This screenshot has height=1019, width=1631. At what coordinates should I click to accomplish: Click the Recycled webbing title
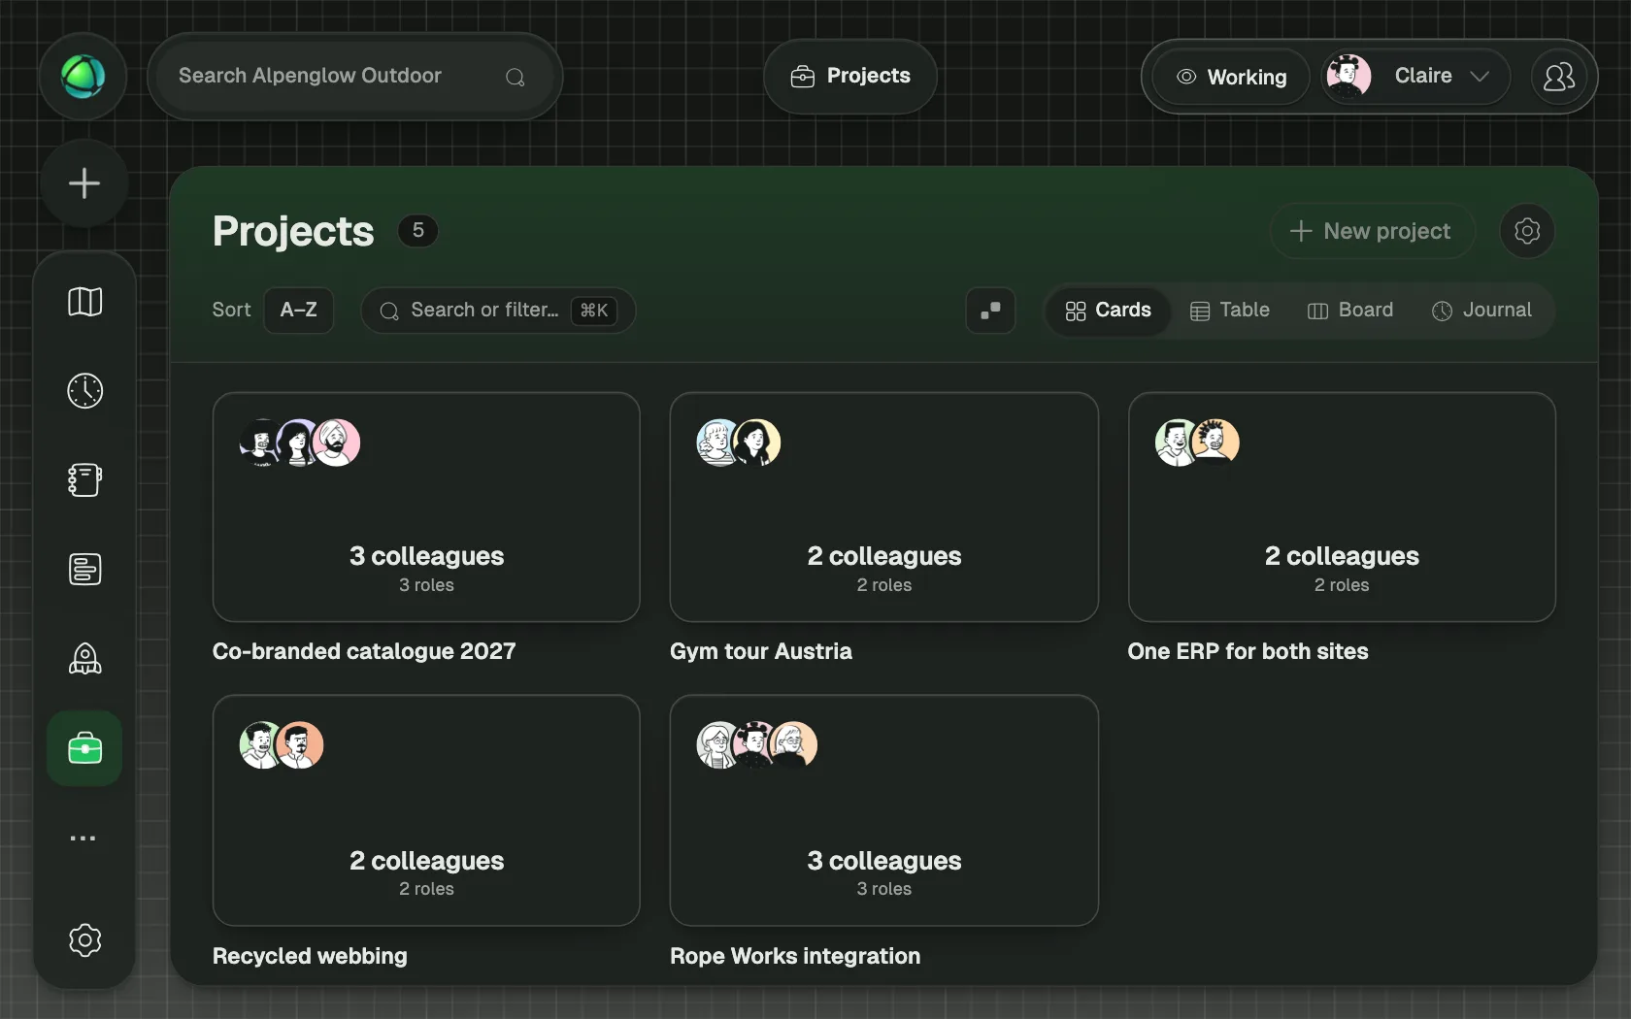click(310, 956)
